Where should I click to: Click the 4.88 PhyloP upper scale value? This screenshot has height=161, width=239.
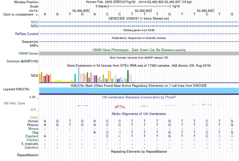(32, 97)
